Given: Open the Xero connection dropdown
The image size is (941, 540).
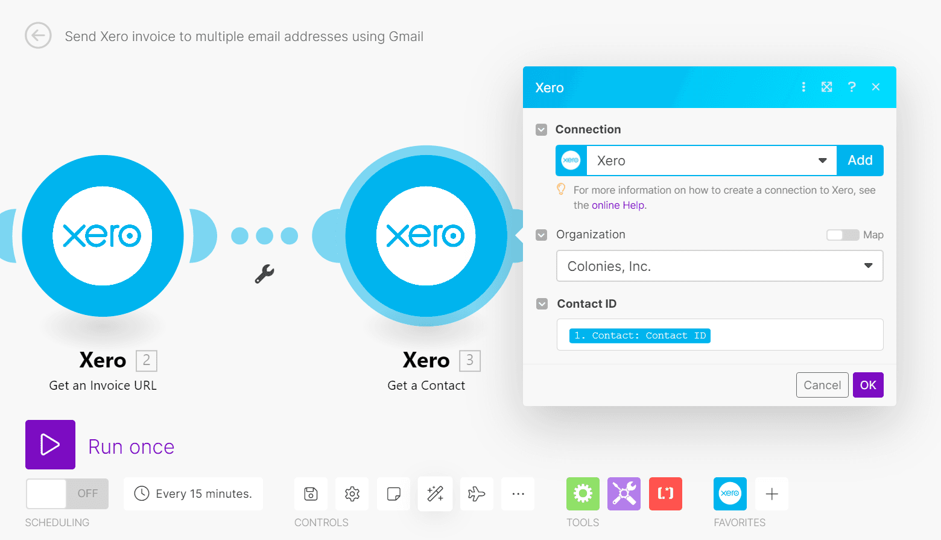Looking at the screenshot, I should click(822, 160).
